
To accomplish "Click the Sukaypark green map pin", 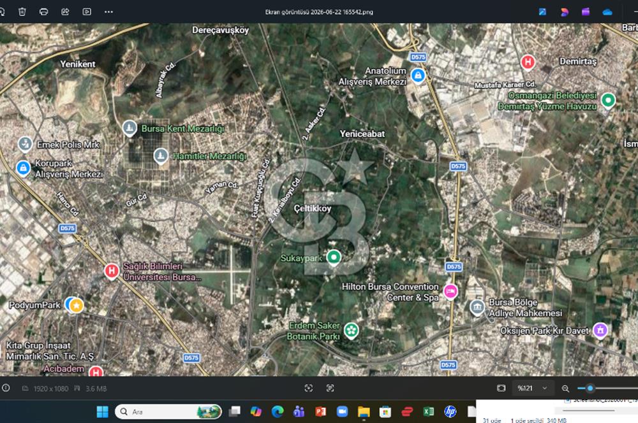I will 334,258.
